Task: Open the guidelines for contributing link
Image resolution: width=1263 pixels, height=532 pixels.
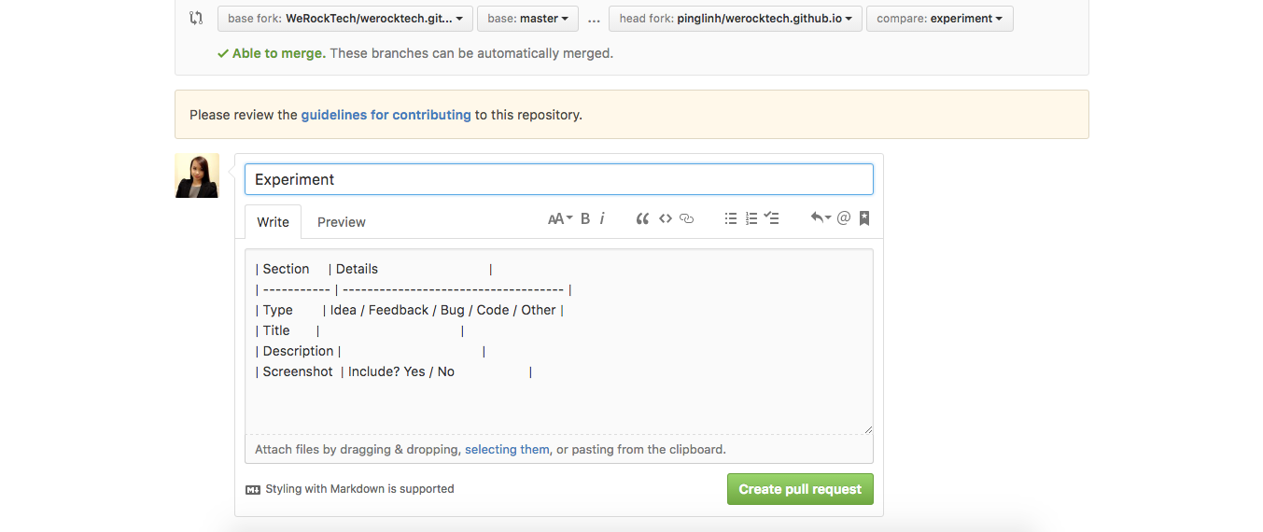Action: point(386,115)
